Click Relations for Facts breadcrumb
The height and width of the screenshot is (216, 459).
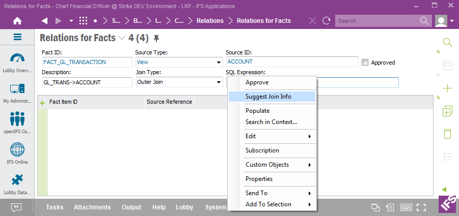(264, 21)
